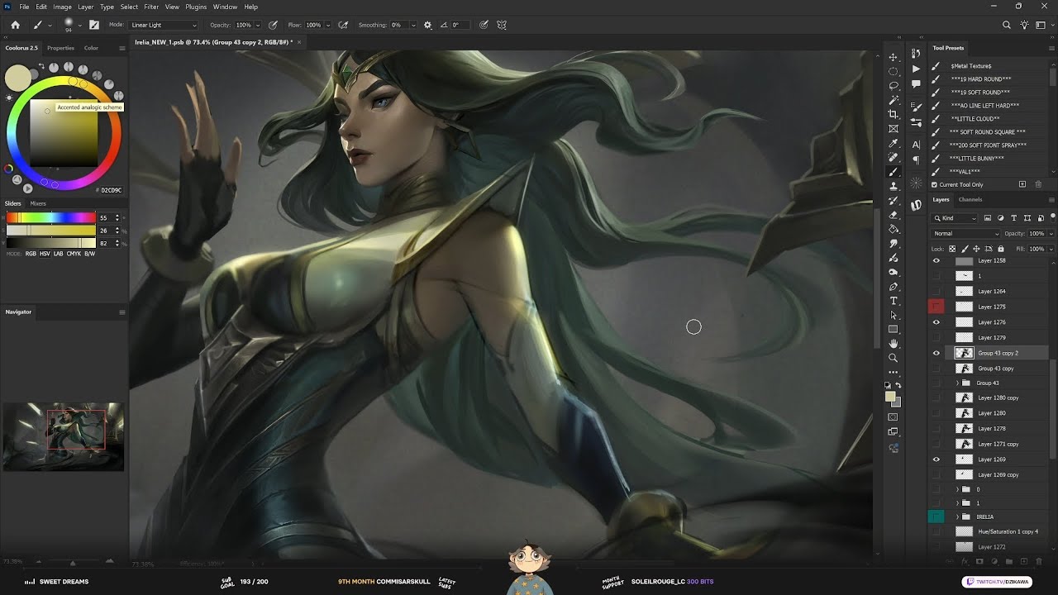Toggle lock transparent pixels icon
1058x595 pixels.
point(952,249)
